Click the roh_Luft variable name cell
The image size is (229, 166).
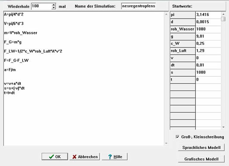tap(183, 50)
